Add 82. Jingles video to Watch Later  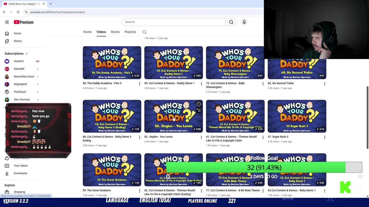199,104
